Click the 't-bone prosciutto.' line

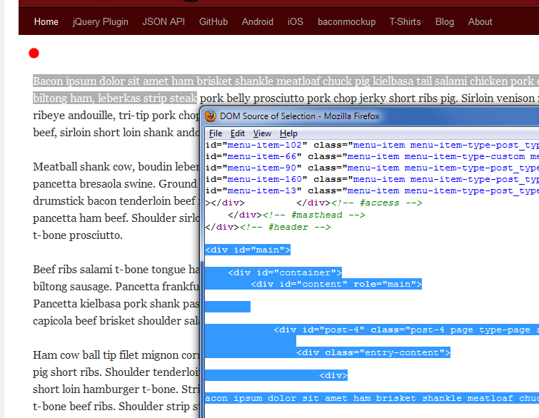coord(78,235)
